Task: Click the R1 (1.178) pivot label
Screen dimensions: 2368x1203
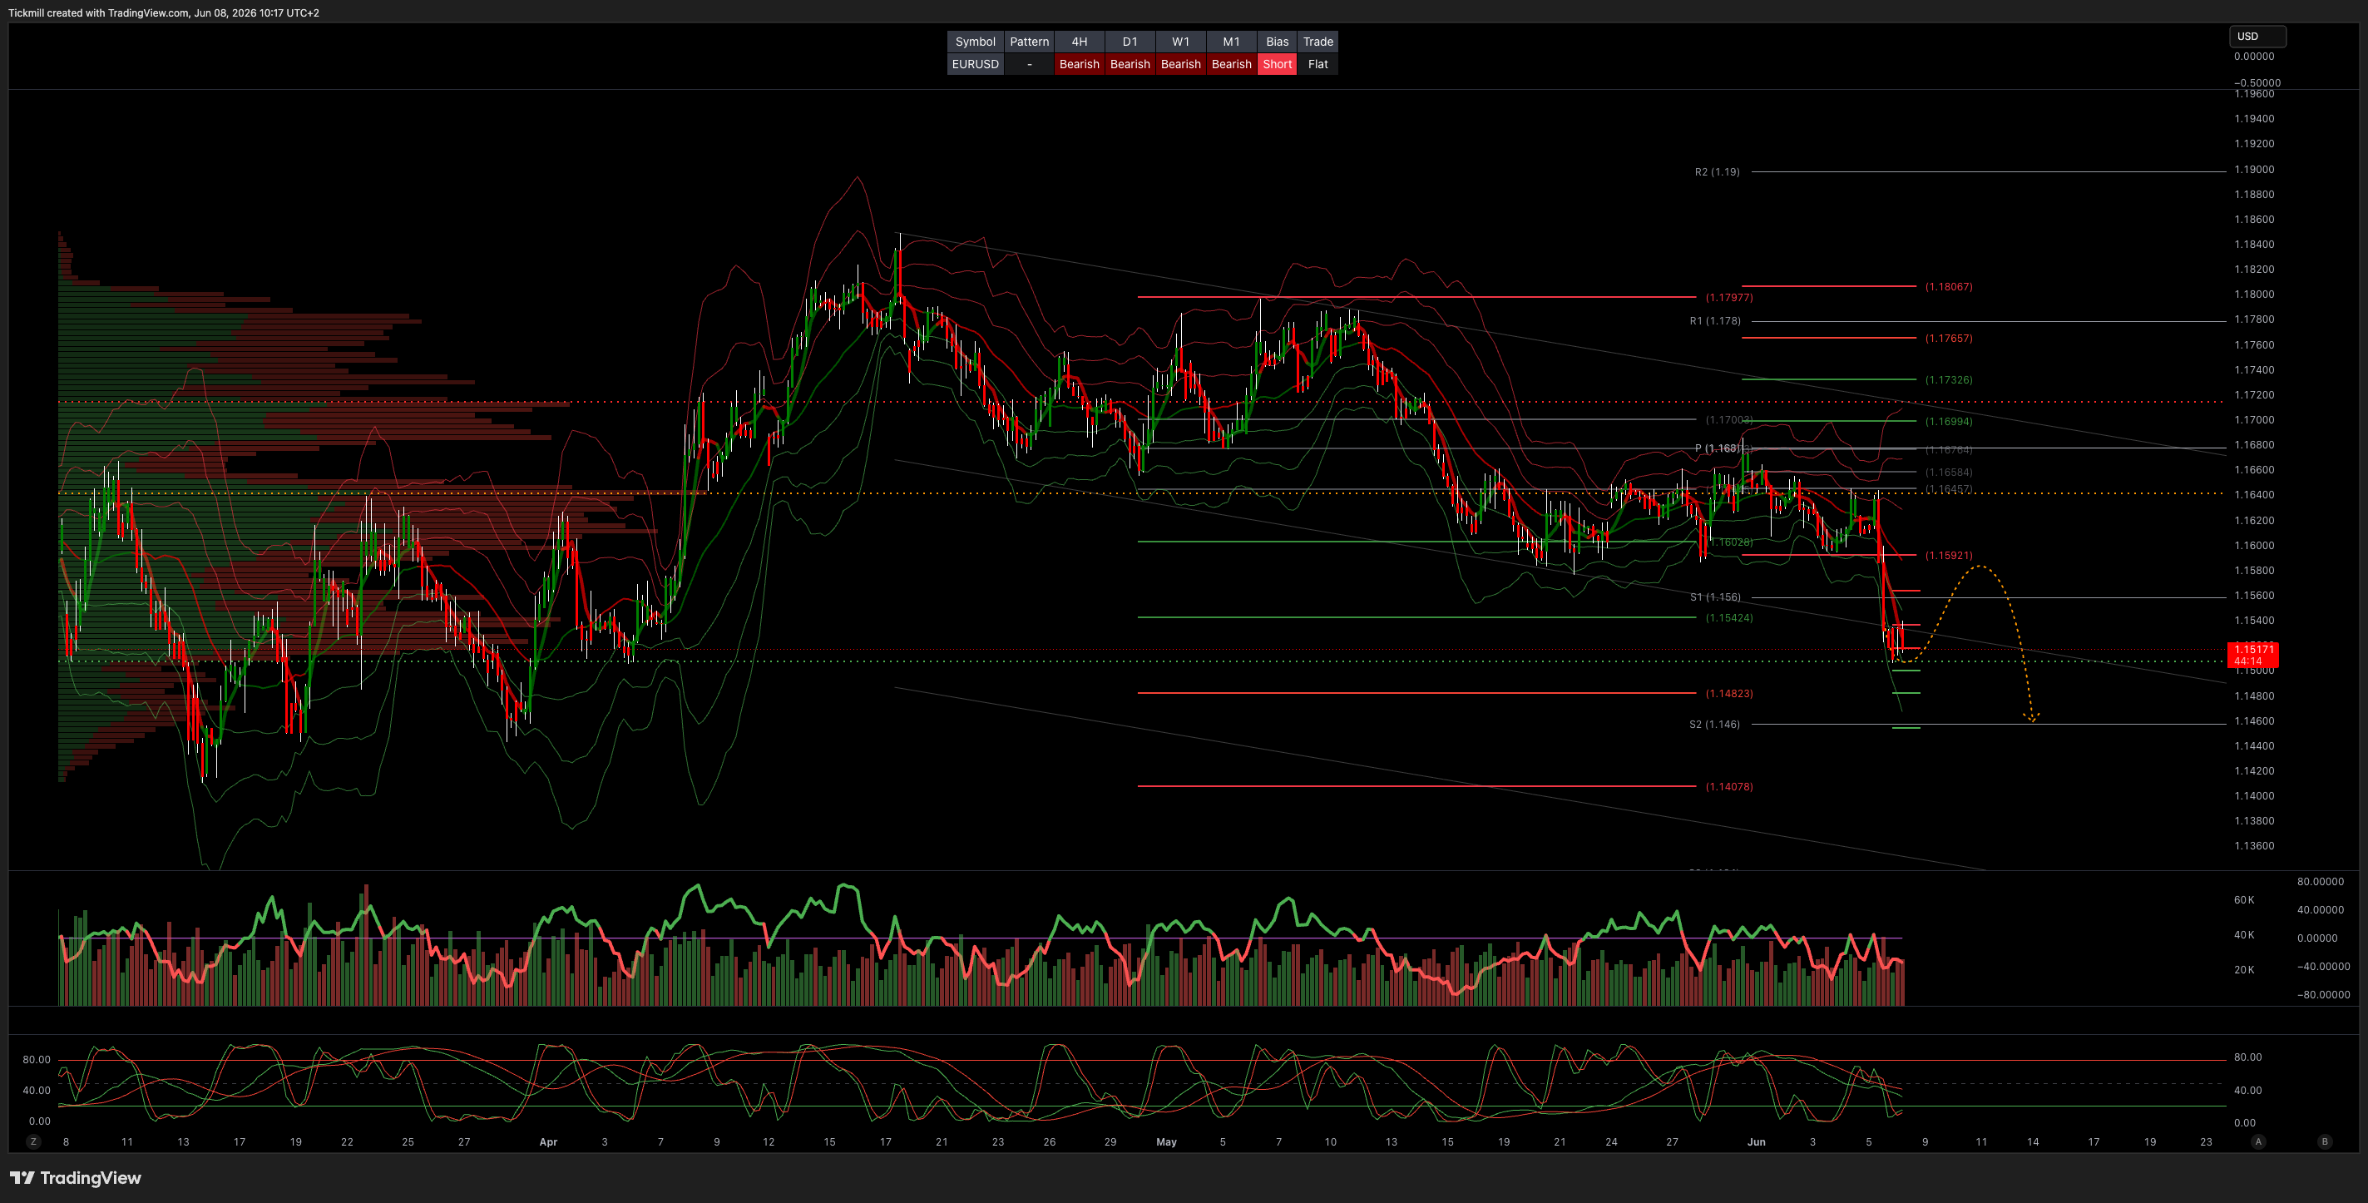Action: (1714, 321)
